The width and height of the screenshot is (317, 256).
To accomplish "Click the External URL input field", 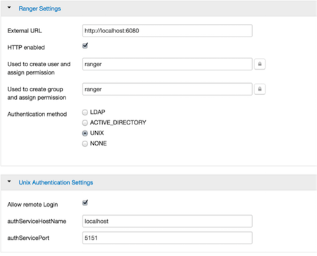I will pyautogui.click(x=168, y=31).
